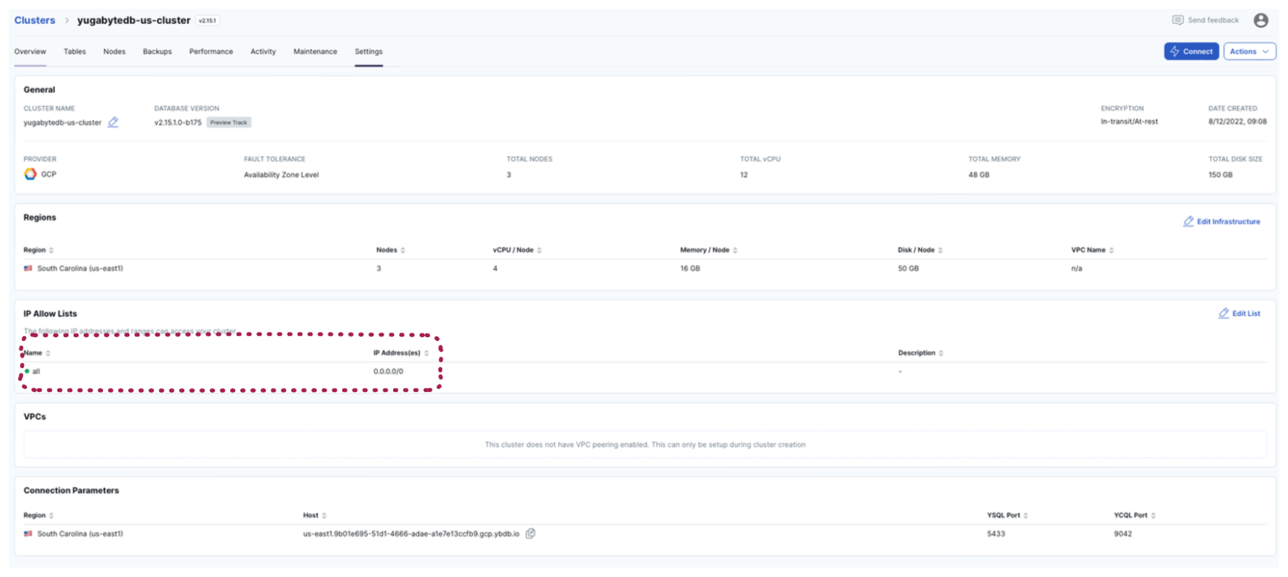Switch to the Maintenance tab
Image resolution: width=1288 pixels, height=577 pixels.
click(x=315, y=52)
